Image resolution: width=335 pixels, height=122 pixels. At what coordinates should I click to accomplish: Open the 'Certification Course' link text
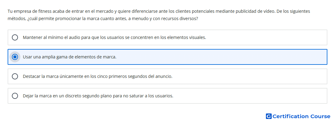[x=301, y=116]
